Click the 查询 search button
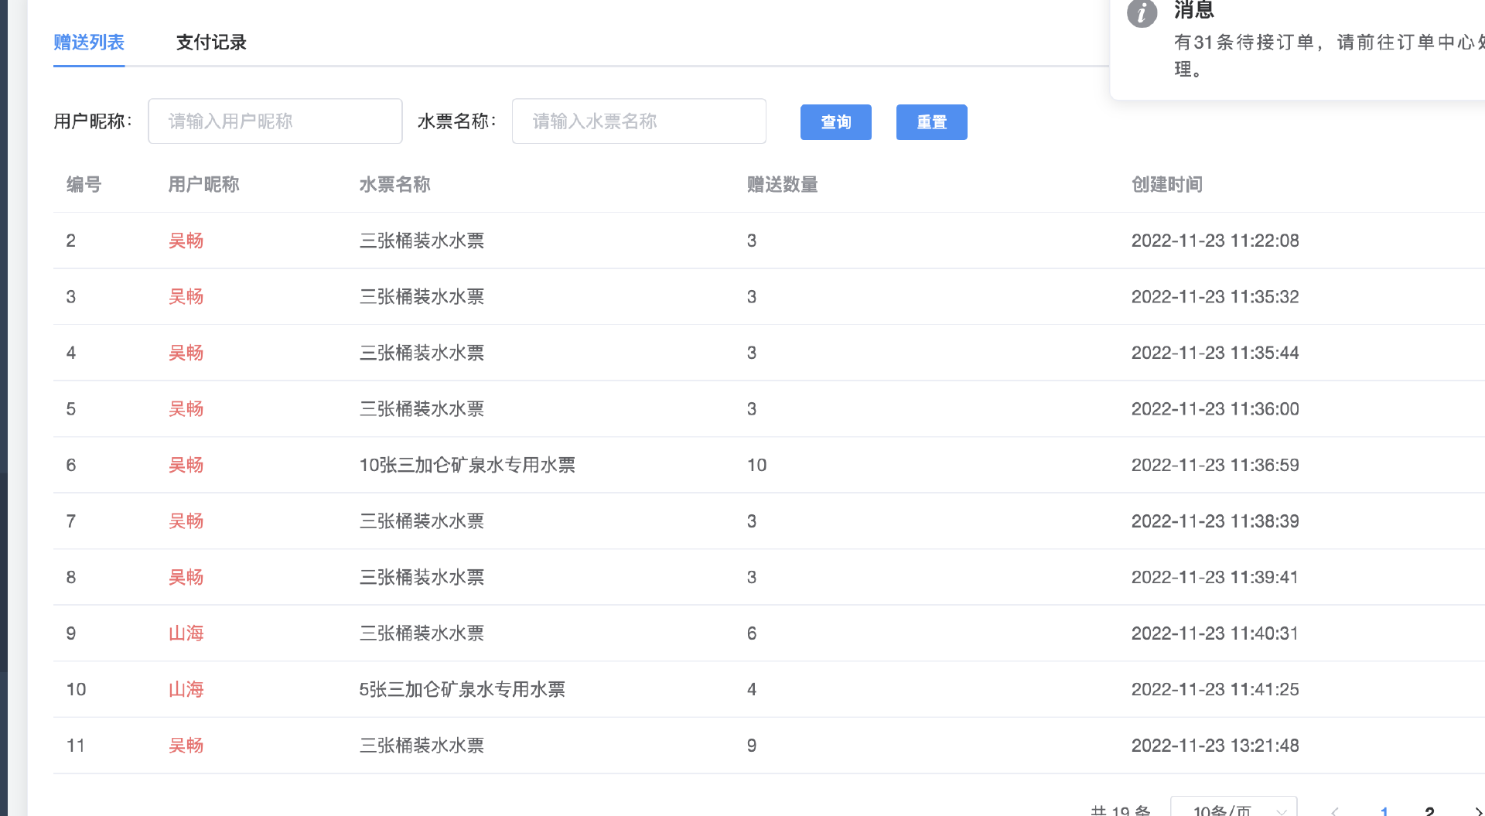 (x=835, y=122)
